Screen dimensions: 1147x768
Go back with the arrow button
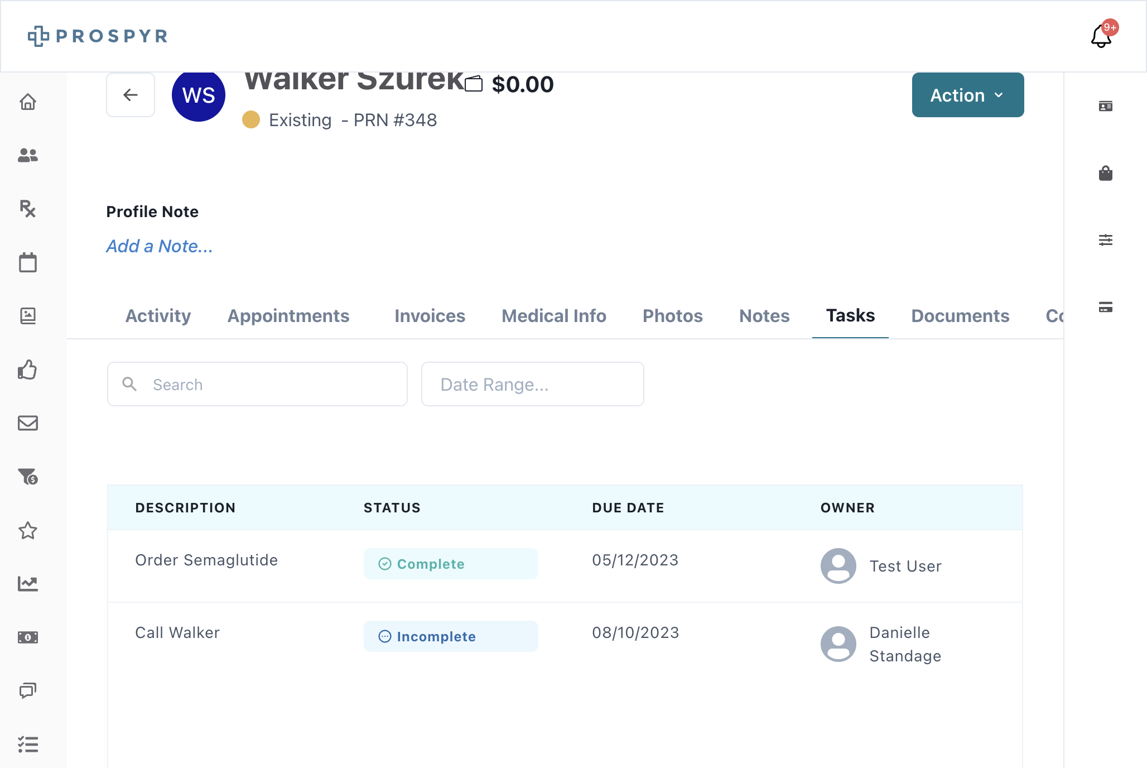pos(131,95)
